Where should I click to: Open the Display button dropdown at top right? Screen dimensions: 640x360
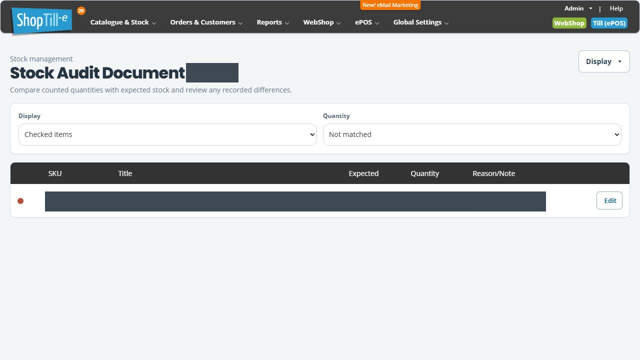[x=604, y=61]
